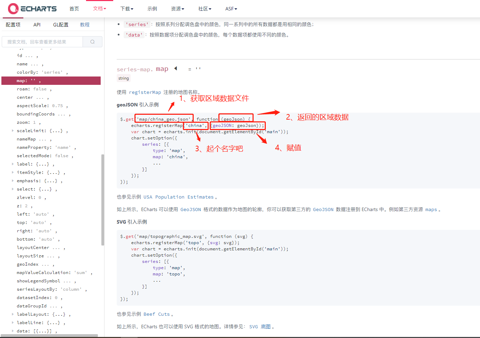Expand the itemStyle option
This screenshot has height=338, width=480.
coord(13,172)
